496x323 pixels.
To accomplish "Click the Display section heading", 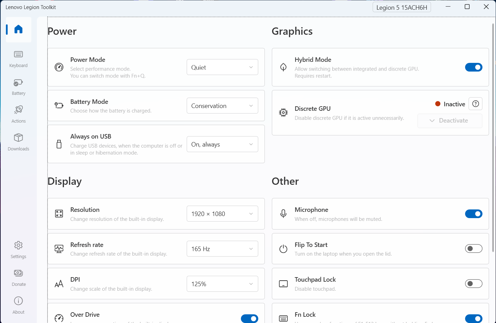I will 65,181.
